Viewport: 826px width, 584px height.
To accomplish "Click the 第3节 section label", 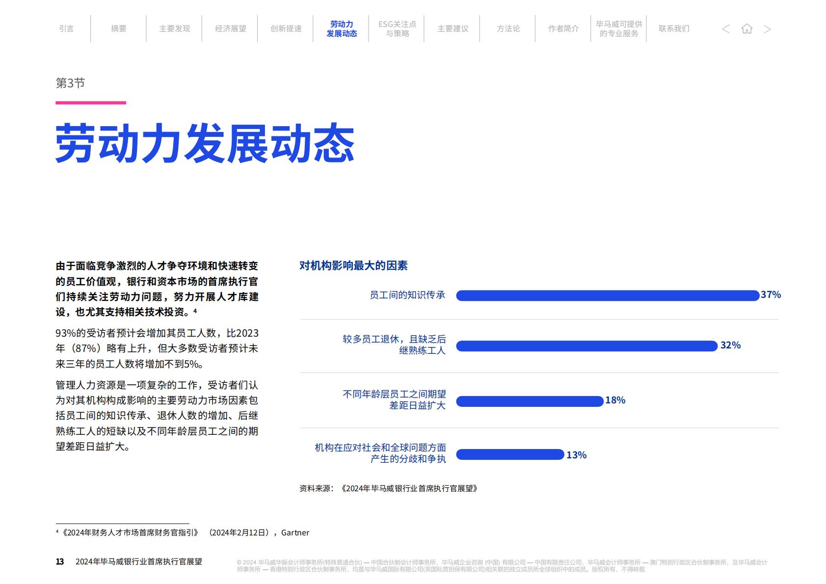I will pyautogui.click(x=70, y=83).
